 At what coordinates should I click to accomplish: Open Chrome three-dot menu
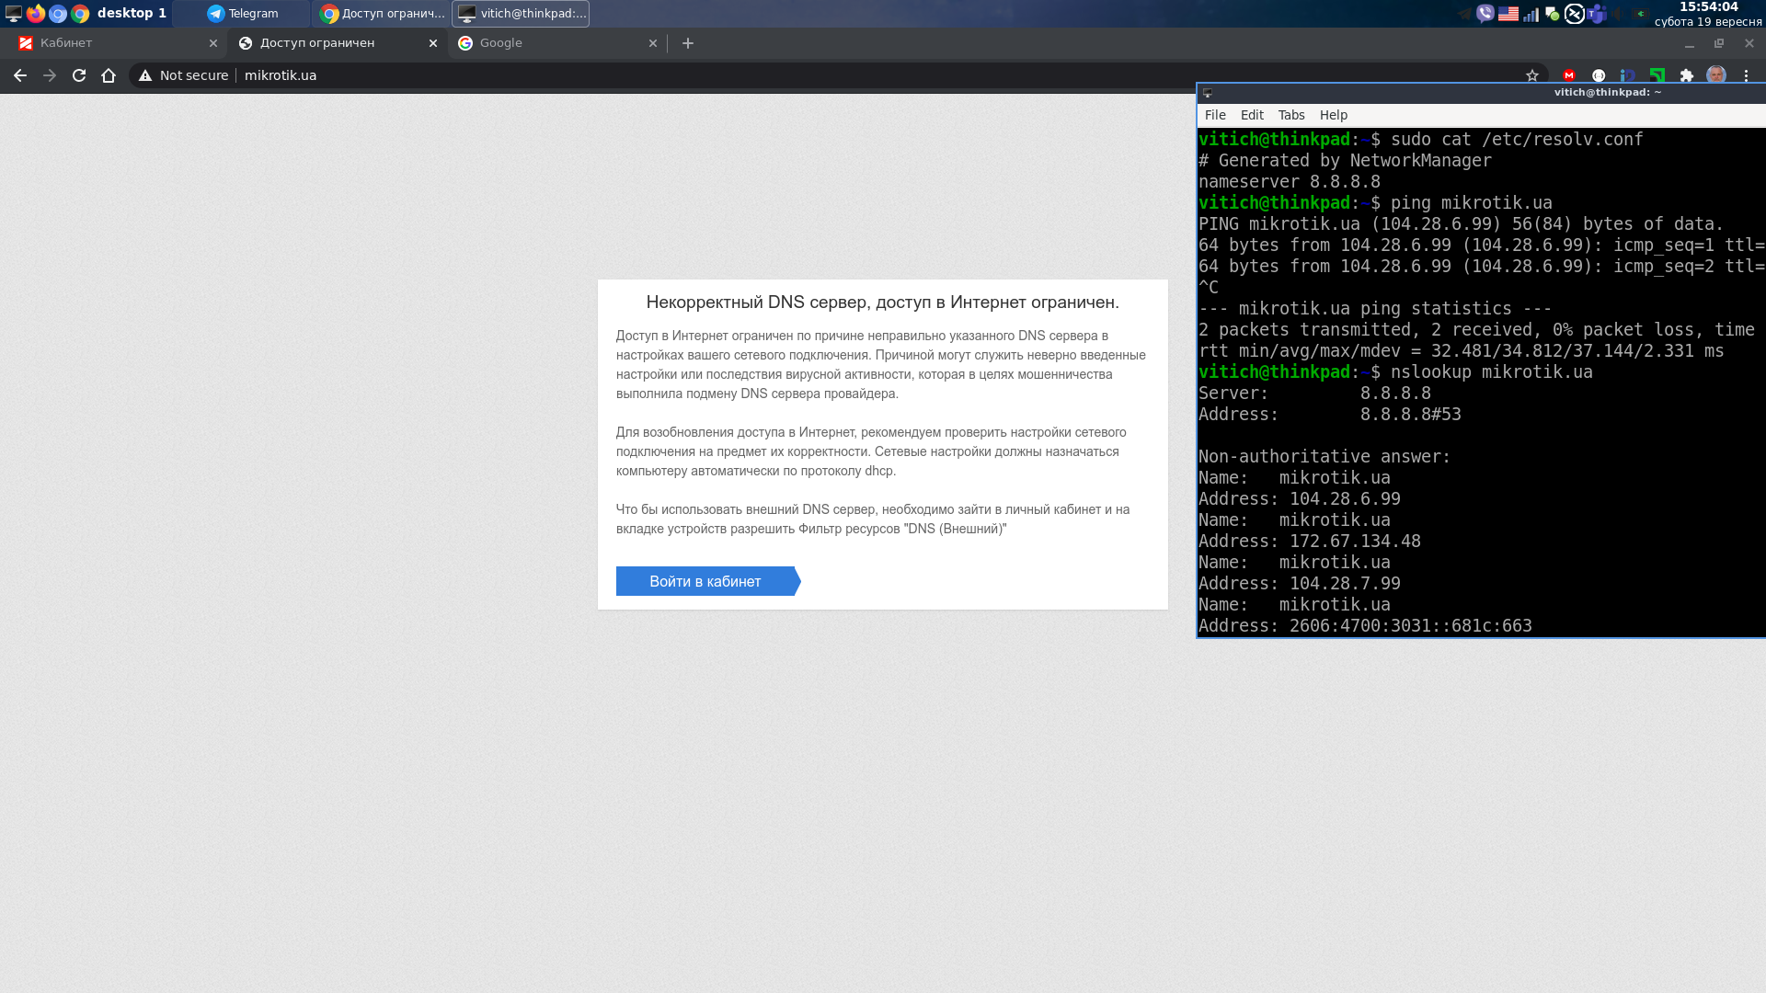[x=1746, y=75]
